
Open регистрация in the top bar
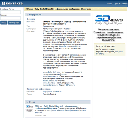point(121,3)
